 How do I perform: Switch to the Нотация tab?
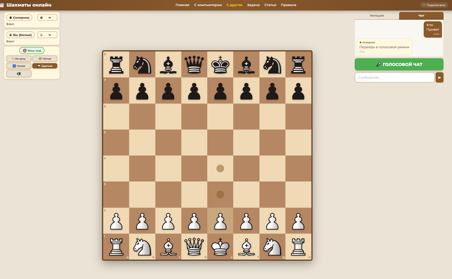click(x=376, y=15)
